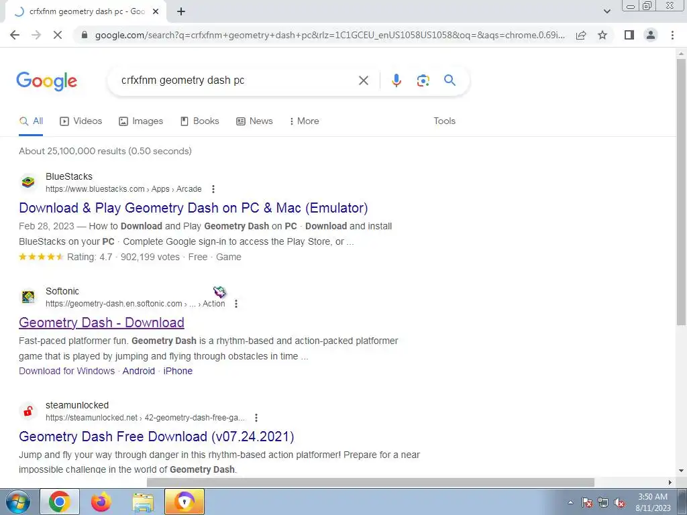
Task: Open the Windows Start menu
Action: coord(18,502)
